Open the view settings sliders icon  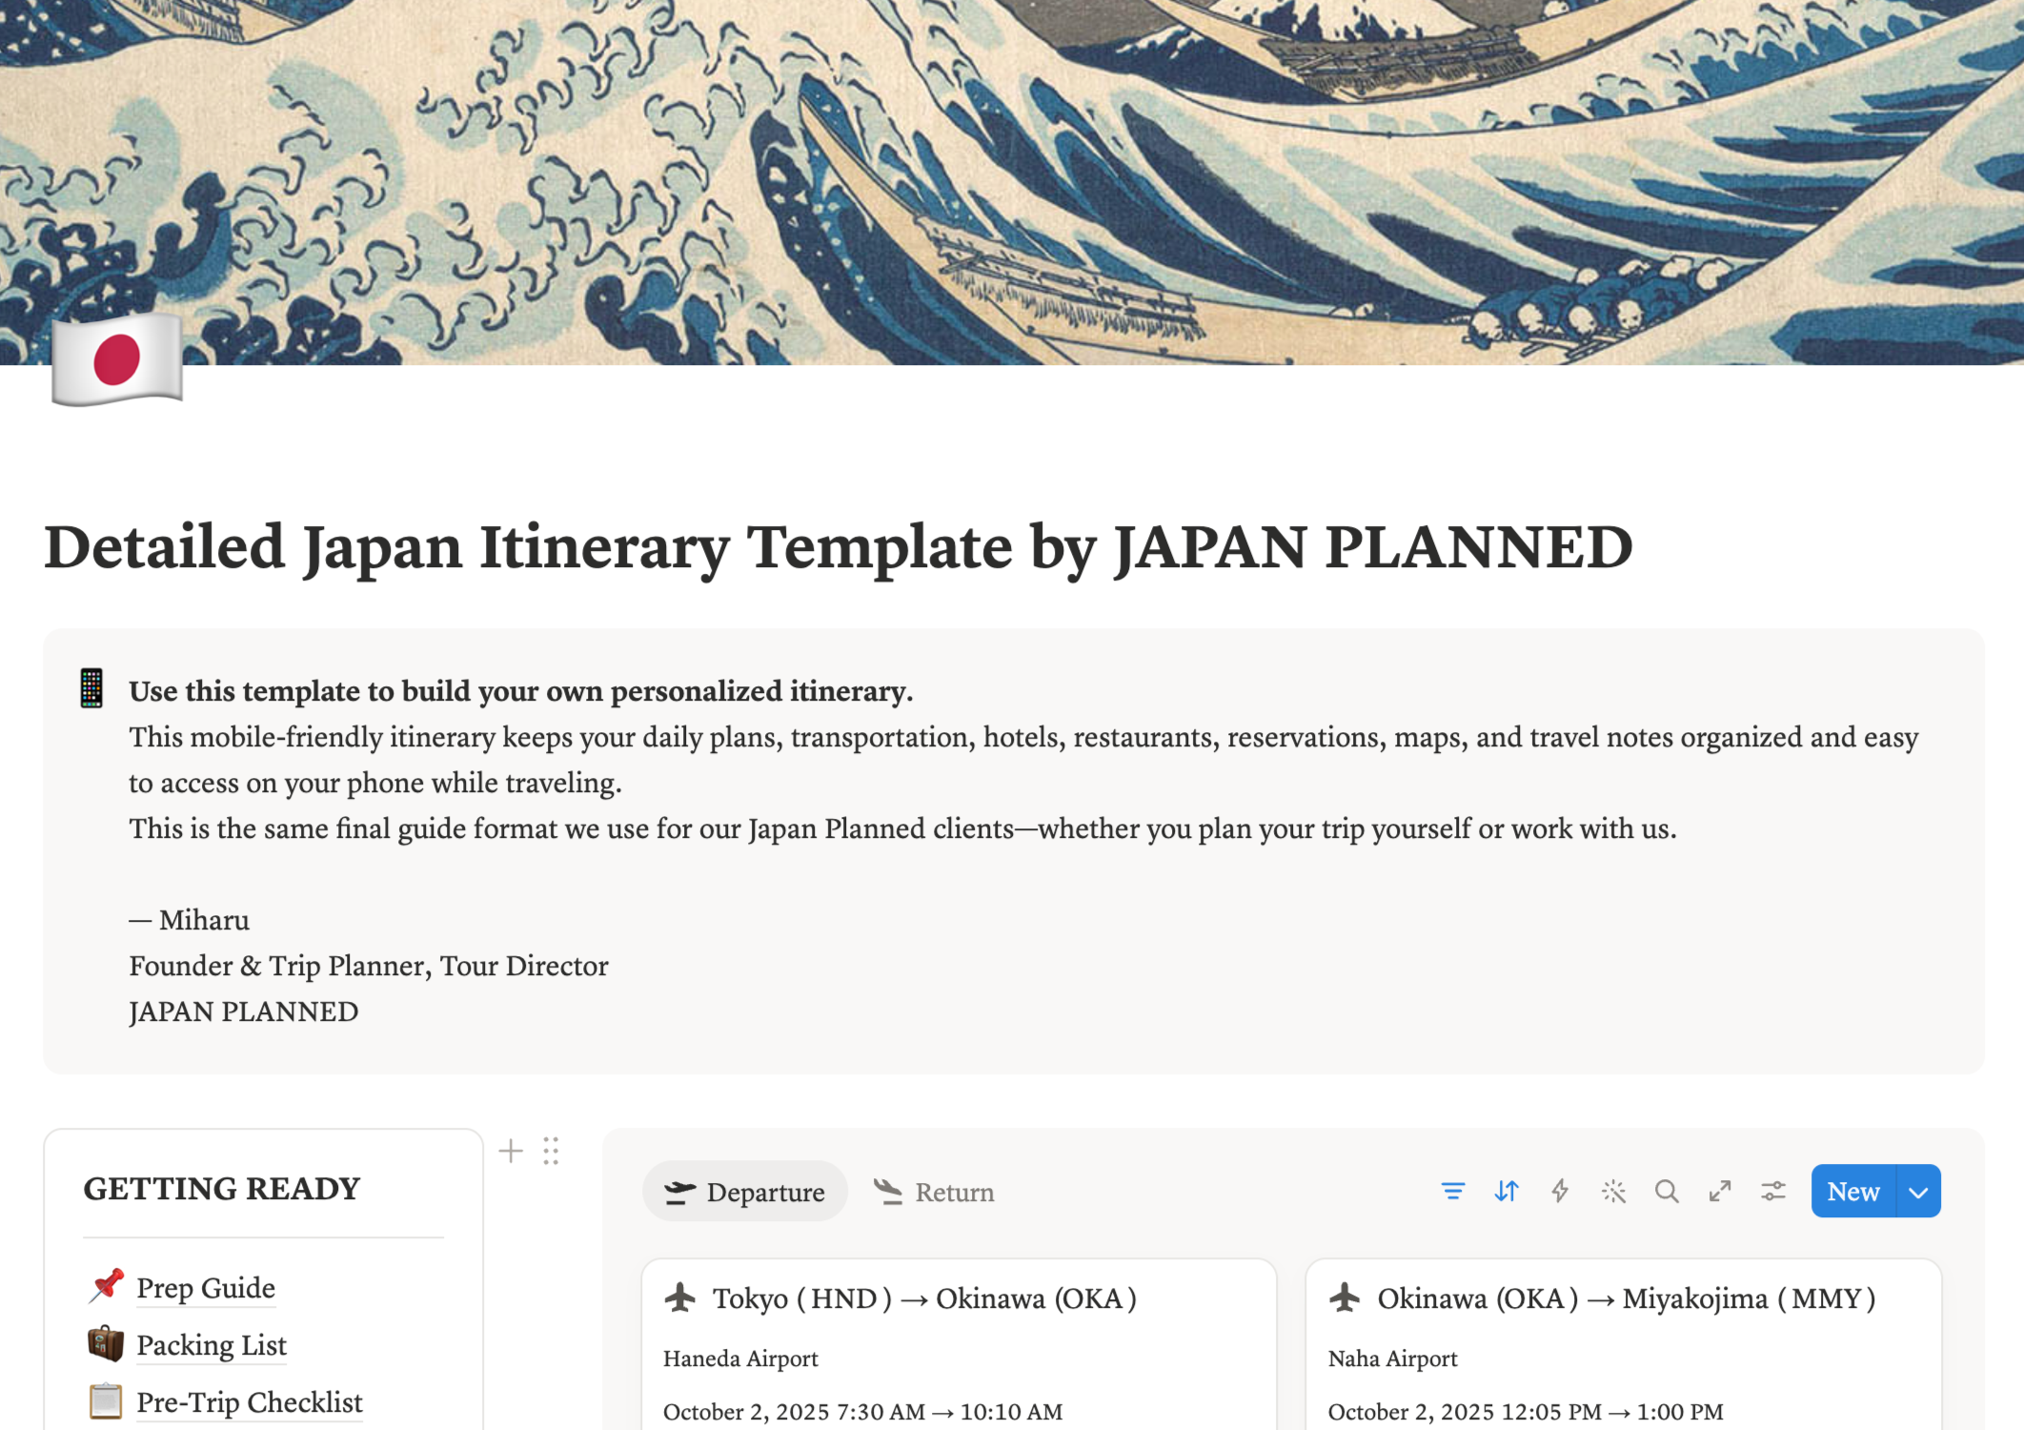(1773, 1191)
